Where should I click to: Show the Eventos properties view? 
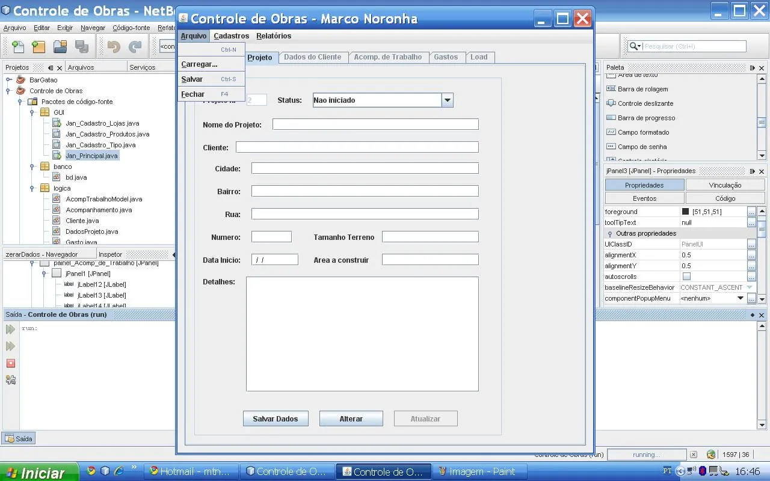click(645, 198)
